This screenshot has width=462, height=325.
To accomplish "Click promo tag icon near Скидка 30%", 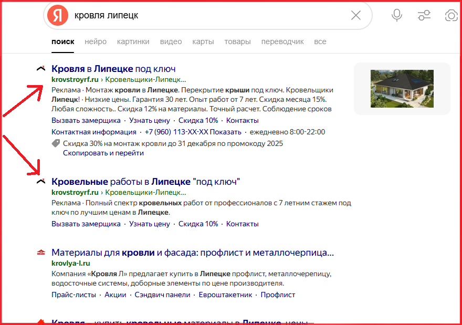I will pos(56,143).
